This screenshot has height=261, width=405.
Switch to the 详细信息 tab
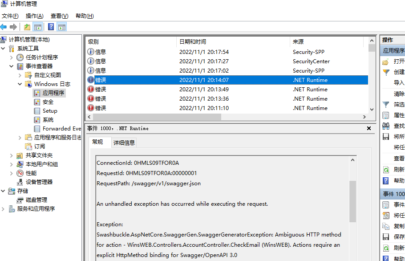pyautogui.click(x=124, y=143)
